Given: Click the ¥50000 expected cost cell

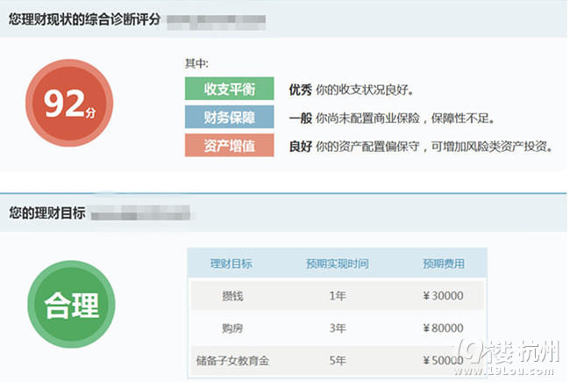Looking at the screenshot, I should (443, 361).
